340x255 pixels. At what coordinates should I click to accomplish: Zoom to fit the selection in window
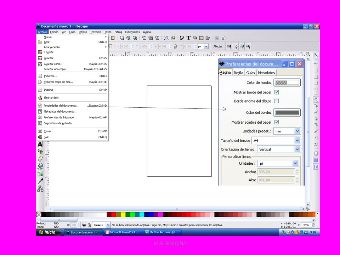(x=122, y=38)
